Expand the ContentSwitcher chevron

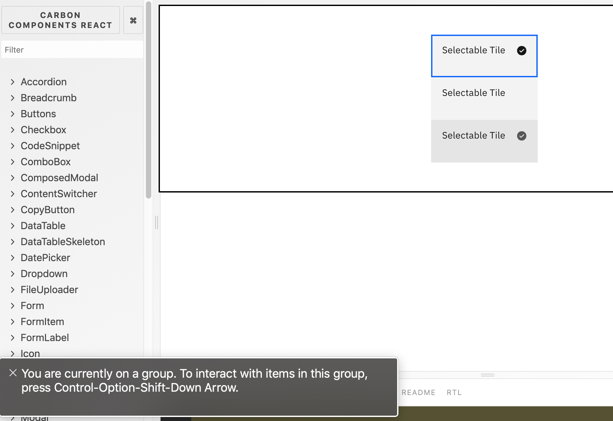tap(12, 194)
